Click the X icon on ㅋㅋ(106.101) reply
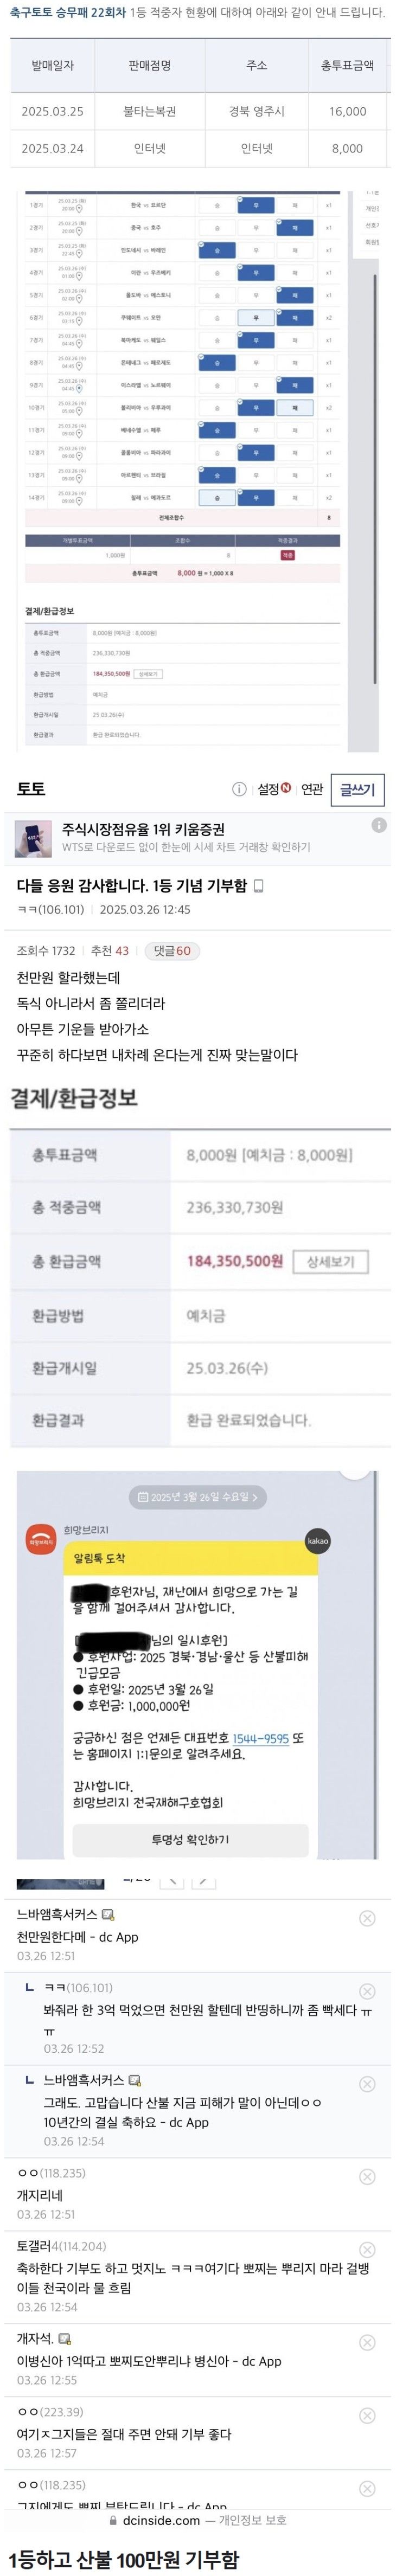This screenshot has width=409, height=2576. pyautogui.click(x=367, y=1991)
